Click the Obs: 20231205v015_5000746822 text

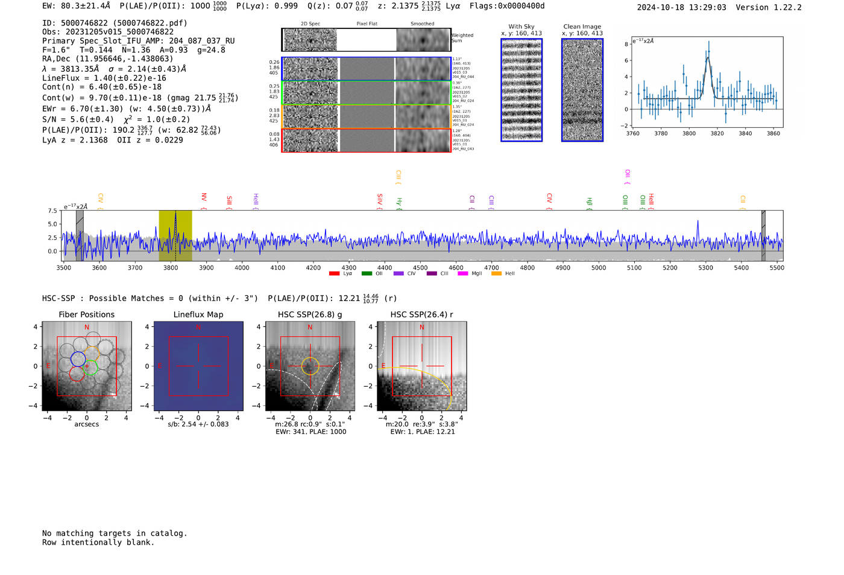pyautogui.click(x=108, y=32)
